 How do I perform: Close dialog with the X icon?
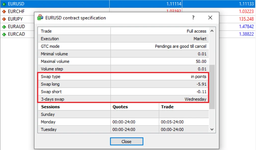tap(210, 18)
